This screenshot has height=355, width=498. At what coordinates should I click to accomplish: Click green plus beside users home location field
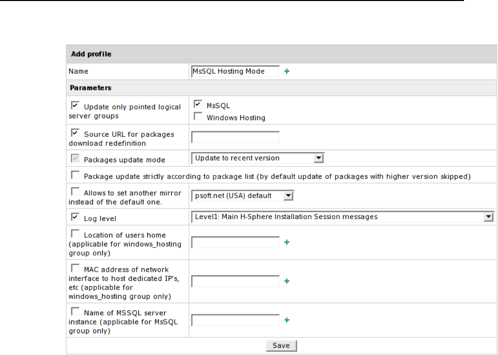[287, 242]
